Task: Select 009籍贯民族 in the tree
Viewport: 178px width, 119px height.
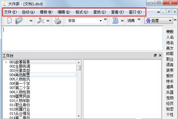Action: (x=20, y=96)
